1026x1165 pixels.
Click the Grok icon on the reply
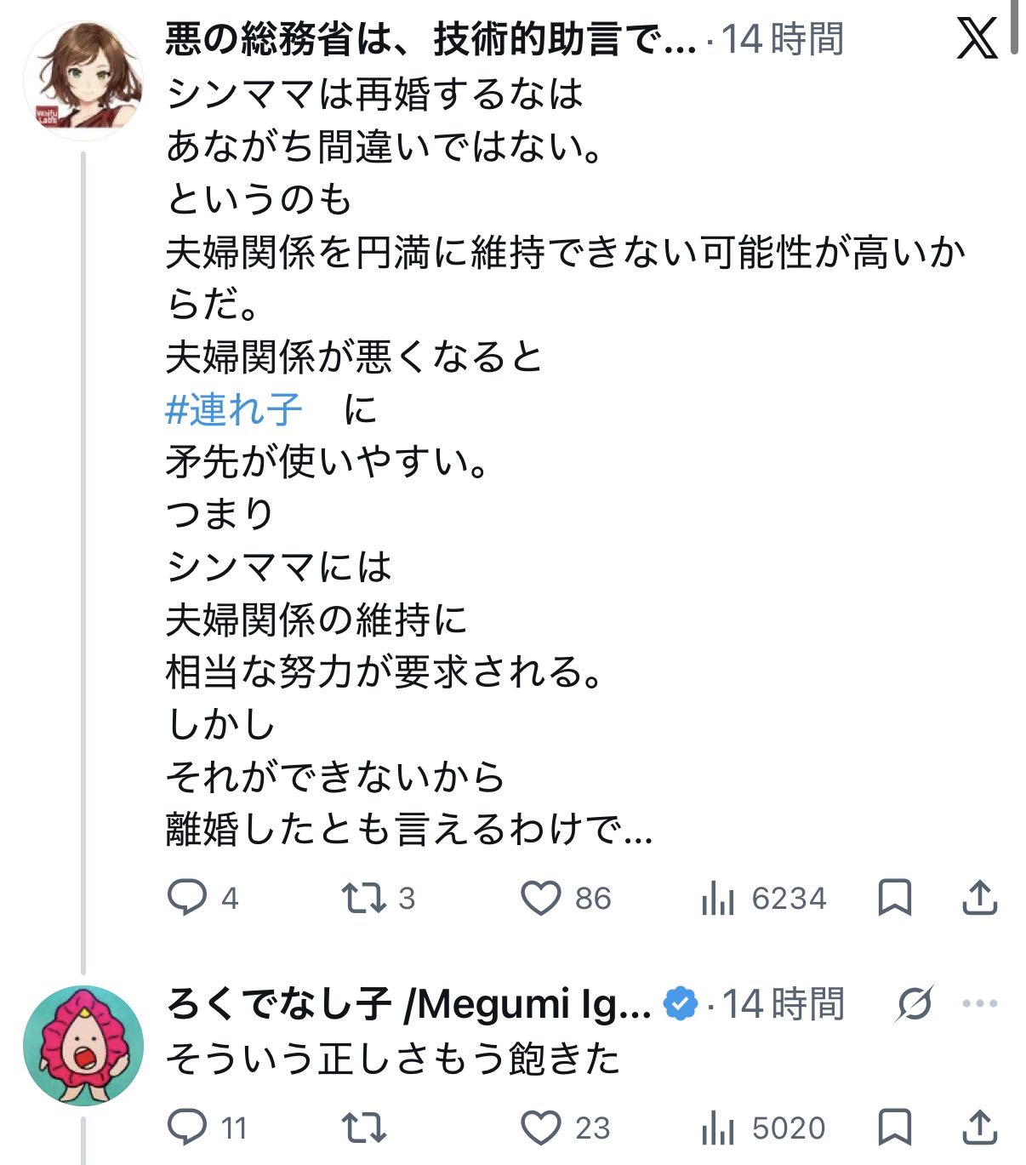coord(915,1004)
